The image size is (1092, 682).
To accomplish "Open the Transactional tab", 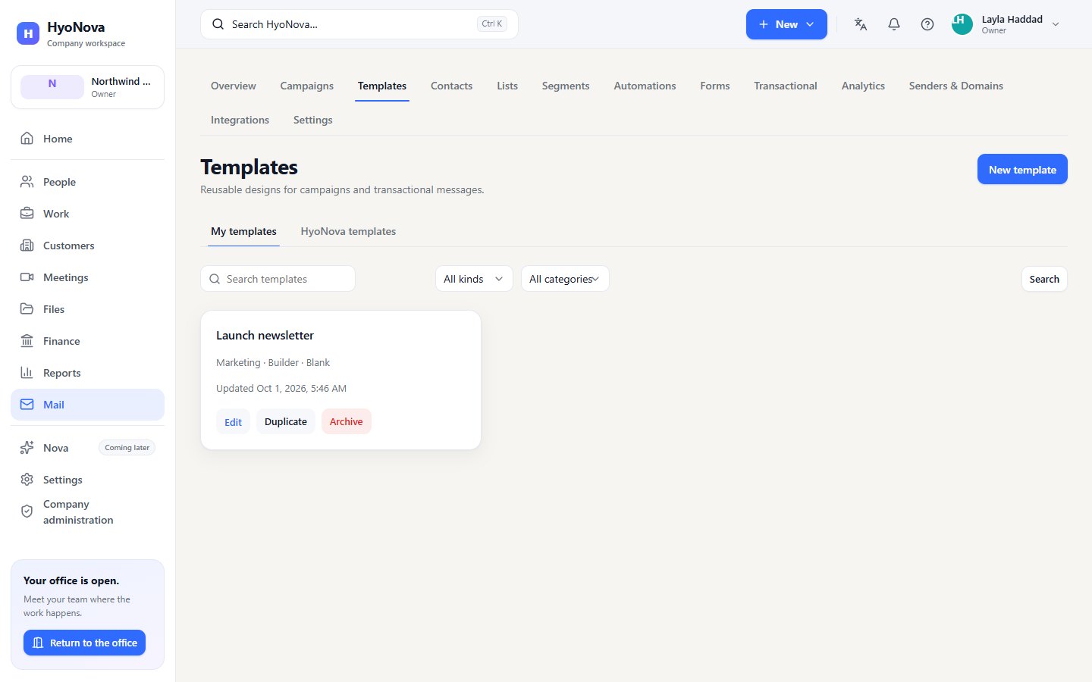I will 786,86.
